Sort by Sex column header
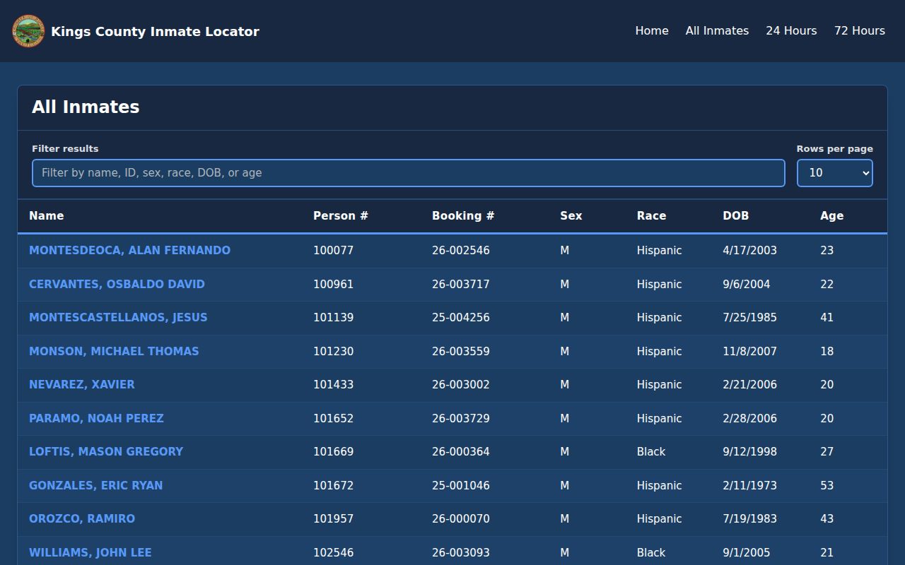 pyautogui.click(x=571, y=216)
